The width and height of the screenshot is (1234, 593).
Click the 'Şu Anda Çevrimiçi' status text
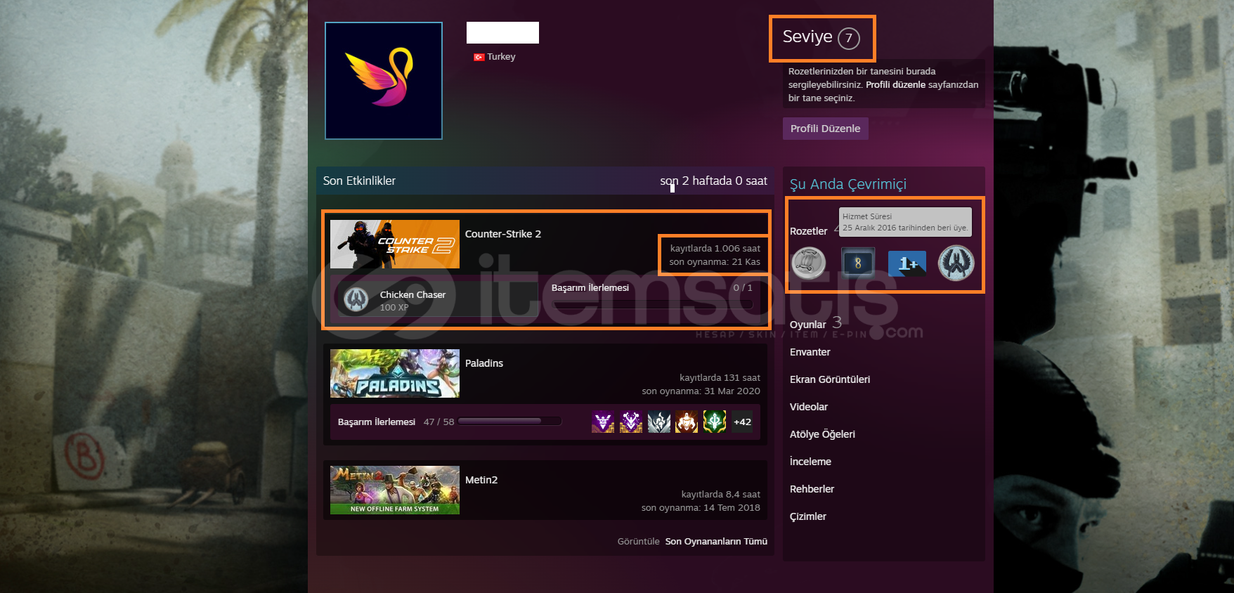point(848,184)
